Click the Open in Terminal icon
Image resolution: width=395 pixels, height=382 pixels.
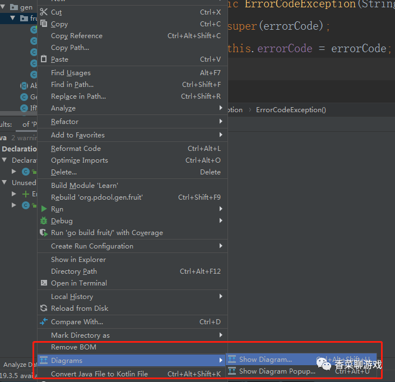coord(44,283)
